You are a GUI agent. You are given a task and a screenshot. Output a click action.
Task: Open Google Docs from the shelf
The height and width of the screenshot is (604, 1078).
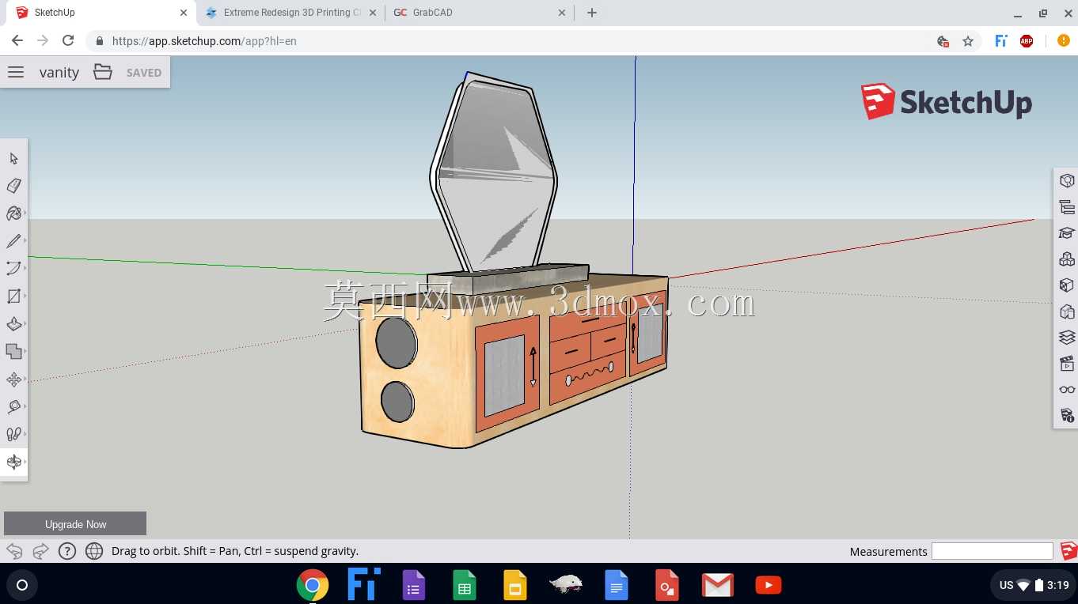coord(617,585)
